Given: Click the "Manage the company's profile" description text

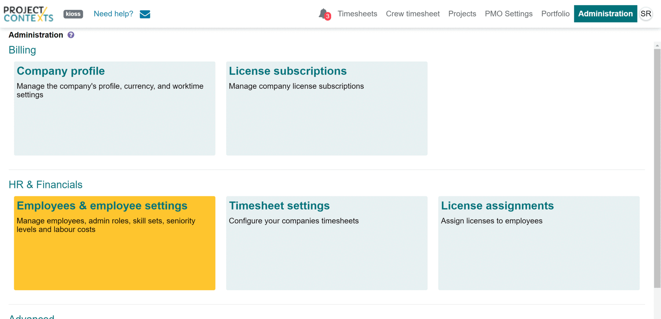Looking at the screenshot, I should tap(110, 90).
